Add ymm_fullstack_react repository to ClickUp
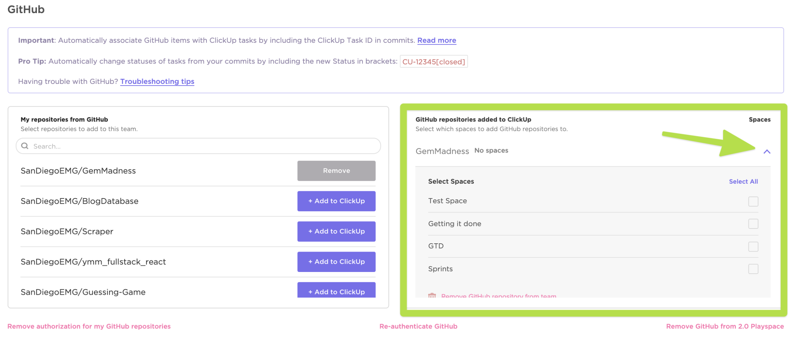 click(336, 262)
